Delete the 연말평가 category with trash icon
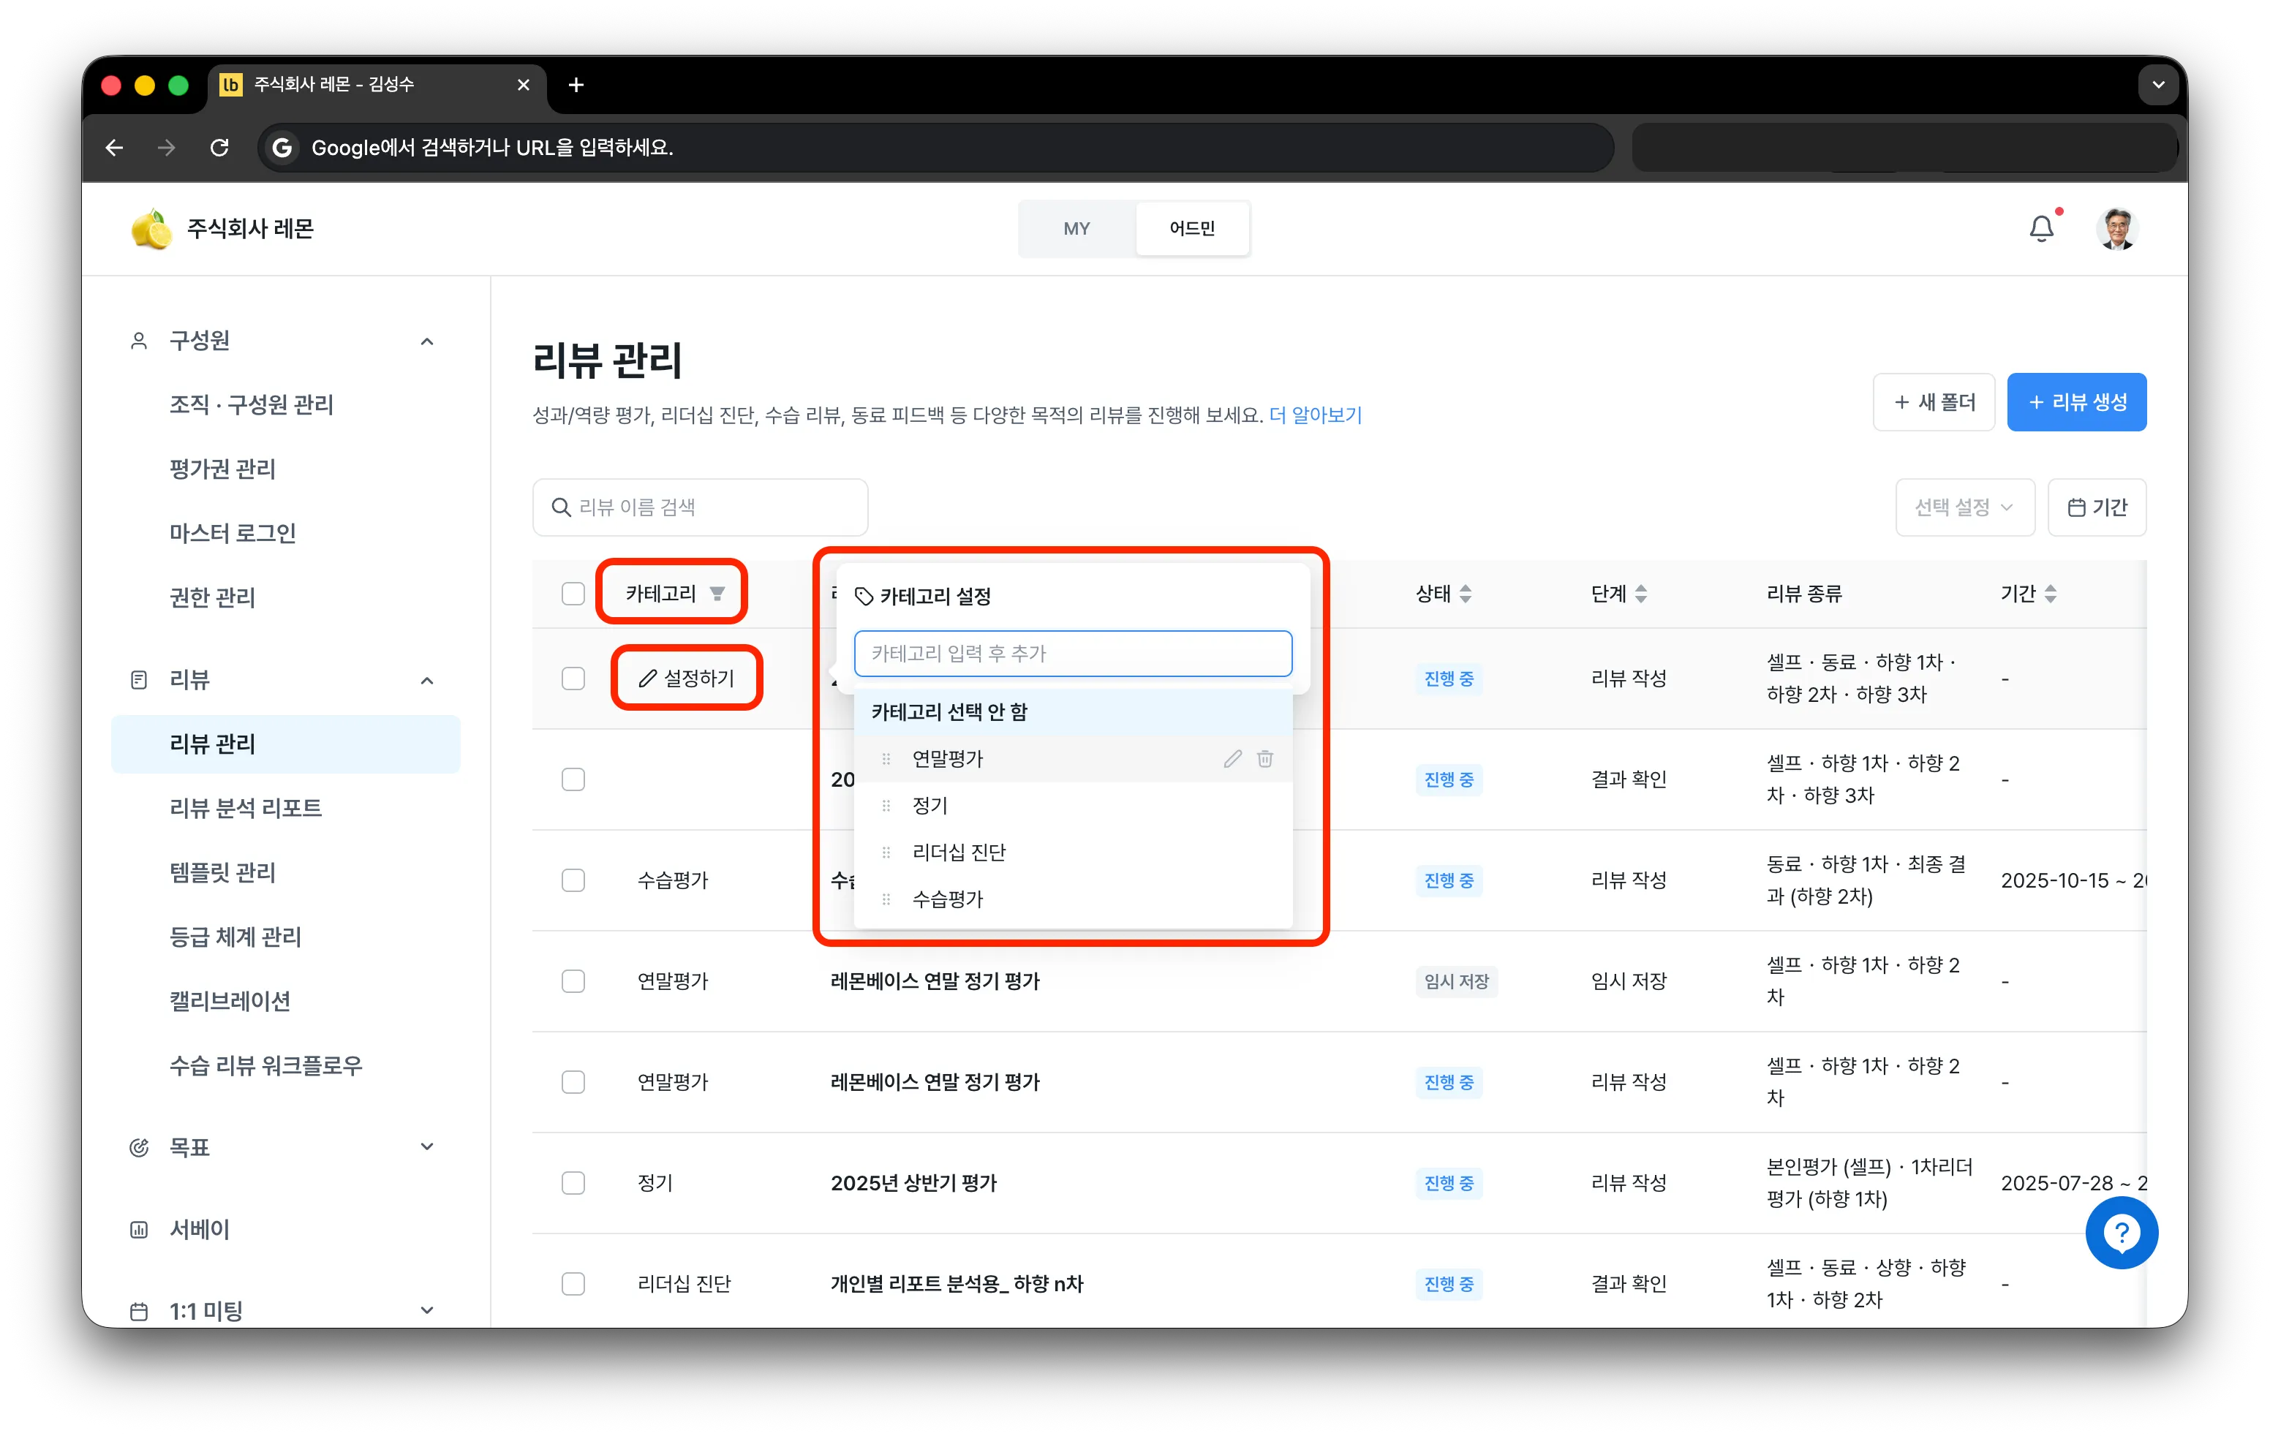The image size is (2270, 1436). coord(1265,758)
